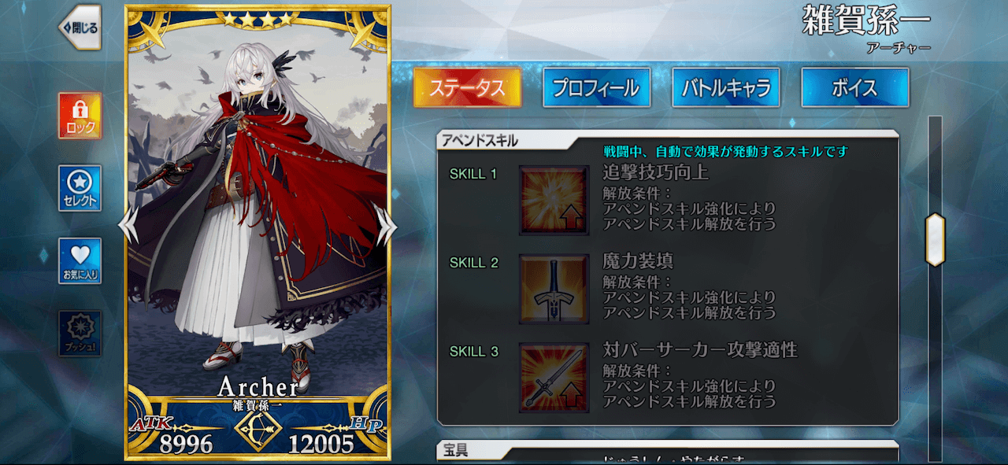The height and width of the screenshot is (465, 1008).
Task: Toggle the セレクト star button
Action: [80, 188]
